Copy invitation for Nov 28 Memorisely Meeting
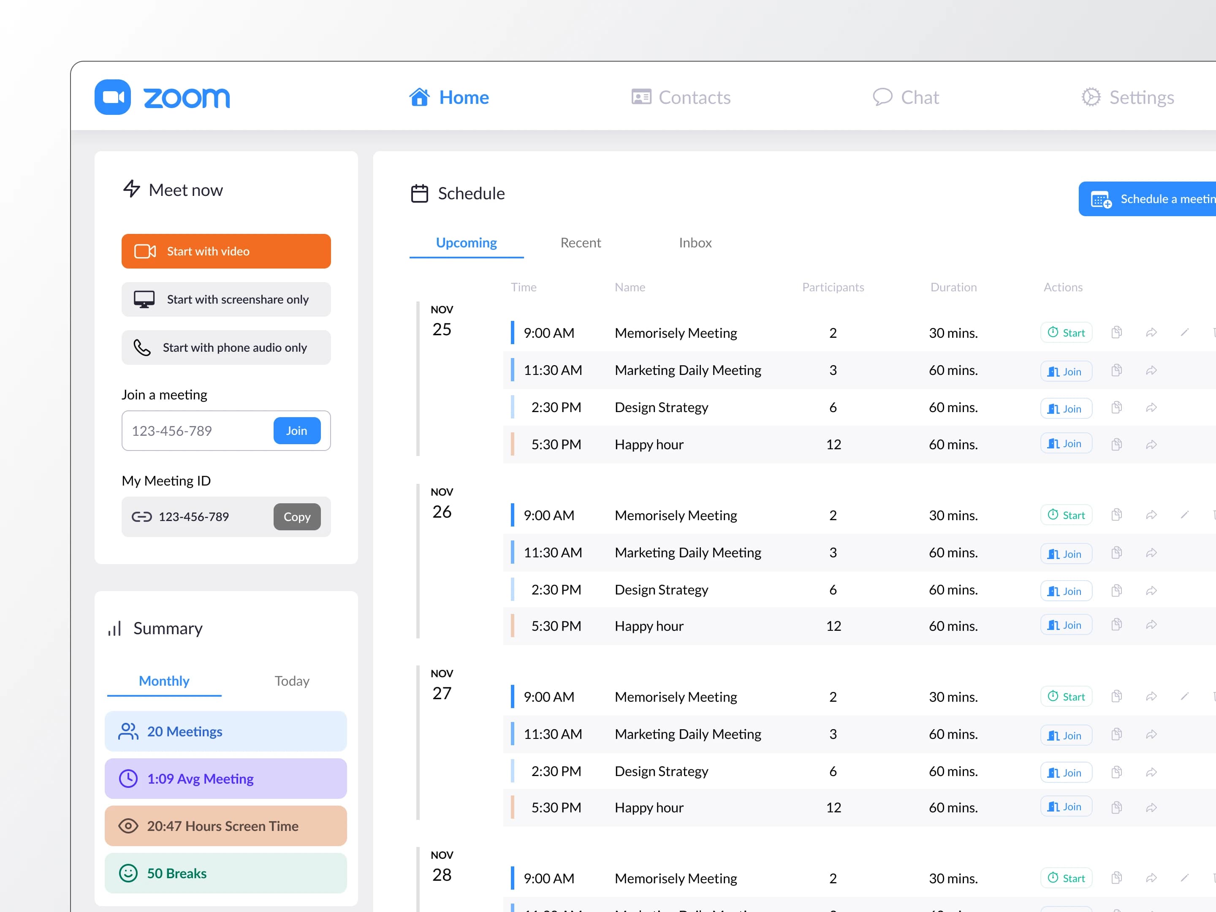This screenshot has width=1216, height=912. [1116, 878]
